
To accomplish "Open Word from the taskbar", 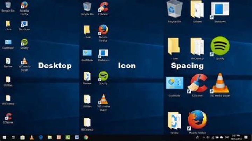I will coord(77,138).
